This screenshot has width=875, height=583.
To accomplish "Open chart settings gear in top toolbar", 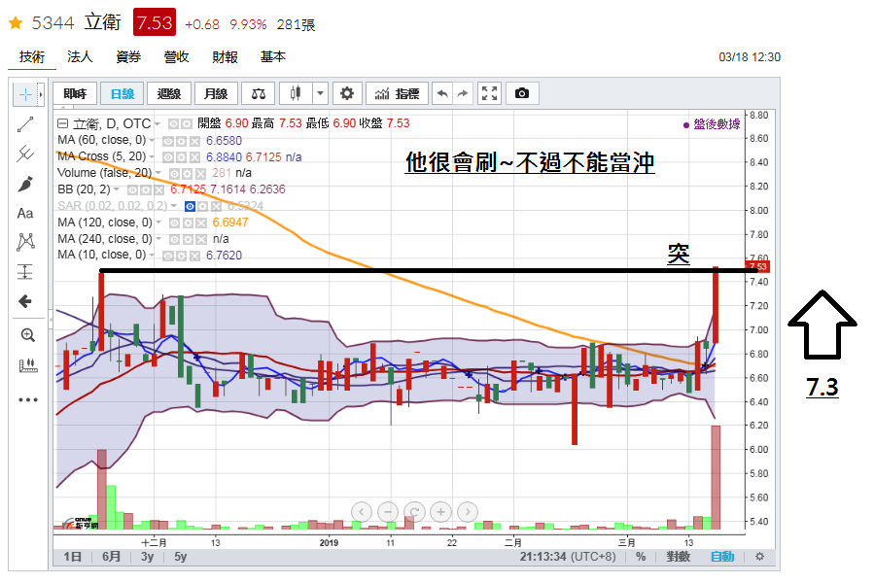I will pos(347,93).
